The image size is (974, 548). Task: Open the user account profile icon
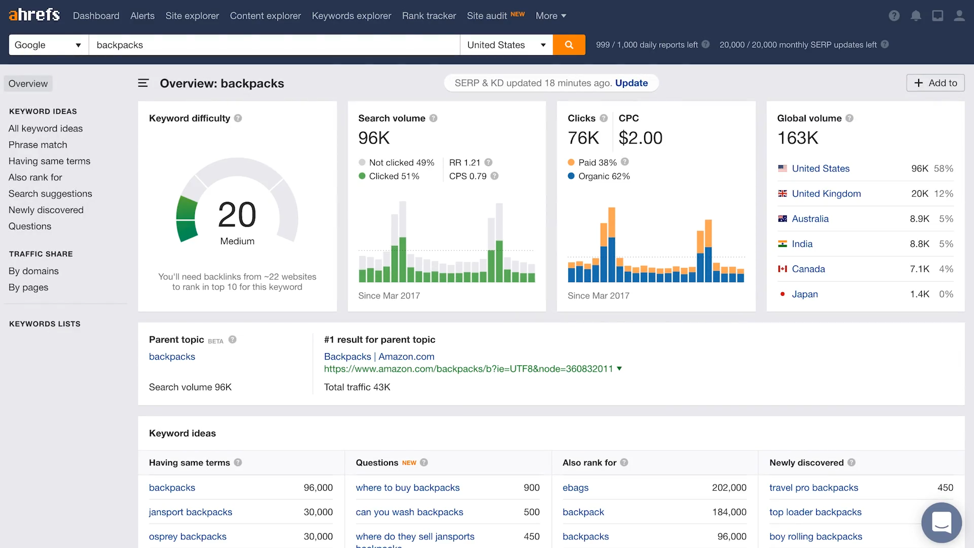tap(959, 16)
